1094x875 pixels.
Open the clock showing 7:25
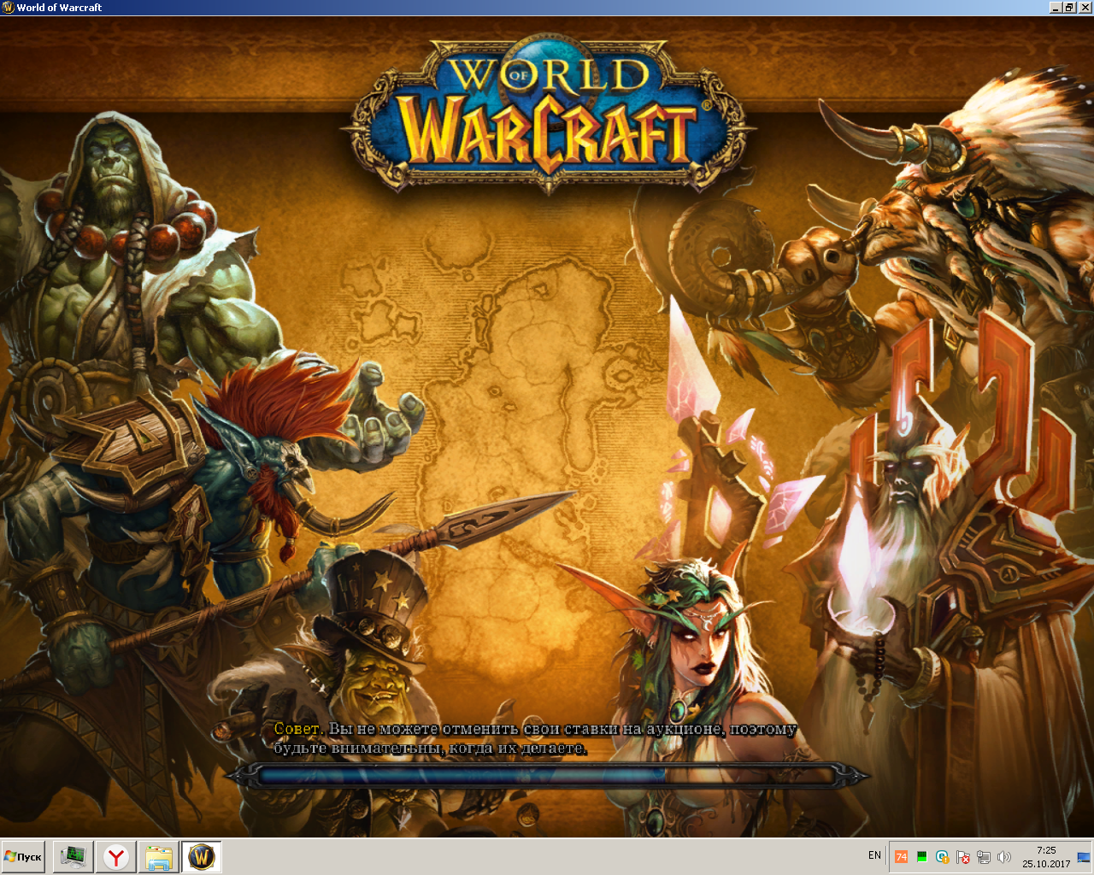click(1046, 850)
